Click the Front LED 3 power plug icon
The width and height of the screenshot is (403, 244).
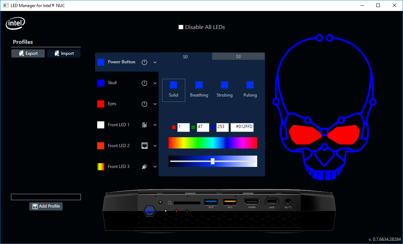pos(144,167)
